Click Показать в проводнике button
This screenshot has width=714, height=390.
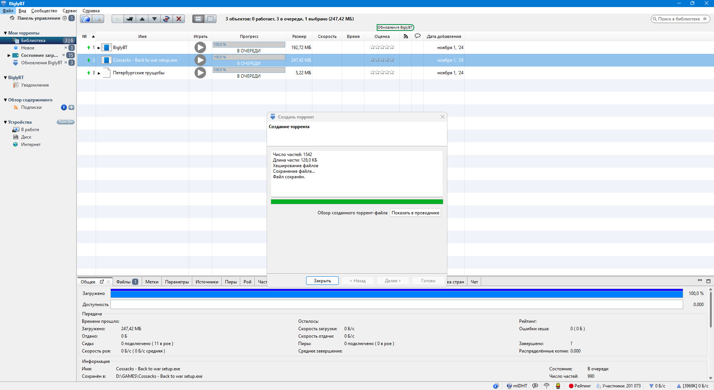[x=415, y=213]
